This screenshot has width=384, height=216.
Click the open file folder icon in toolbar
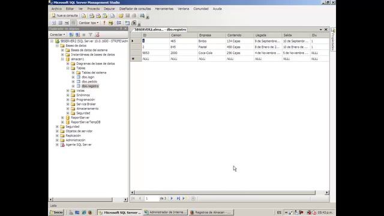[121, 16]
